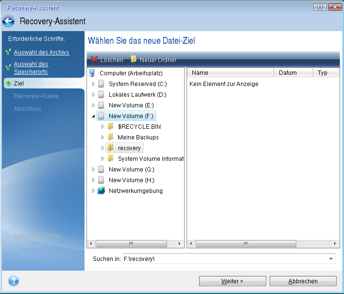Image resolution: width=344 pixels, height=294 pixels.
Task: Select the Computer (Arbeitsplatz) icon
Action: coord(92,73)
